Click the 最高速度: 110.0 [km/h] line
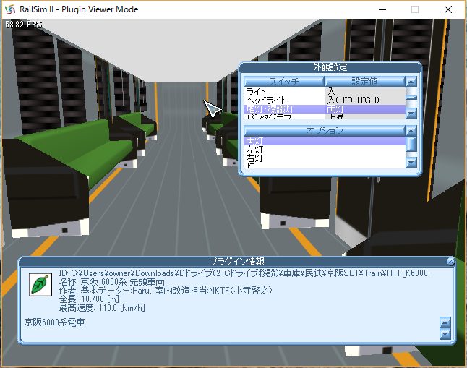 (x=102, y=307)
